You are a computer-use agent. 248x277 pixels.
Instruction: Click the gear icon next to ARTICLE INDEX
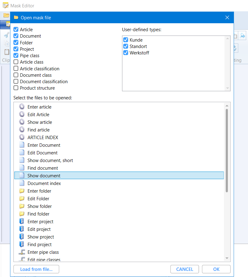(x=22, y=137)
